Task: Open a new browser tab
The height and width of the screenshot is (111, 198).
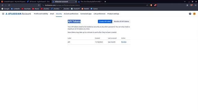Action: click(x=105, y=2)
